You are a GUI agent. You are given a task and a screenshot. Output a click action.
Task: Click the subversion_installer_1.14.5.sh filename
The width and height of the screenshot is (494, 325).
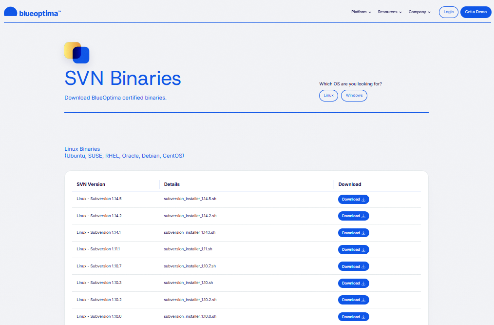coord(190,199)
